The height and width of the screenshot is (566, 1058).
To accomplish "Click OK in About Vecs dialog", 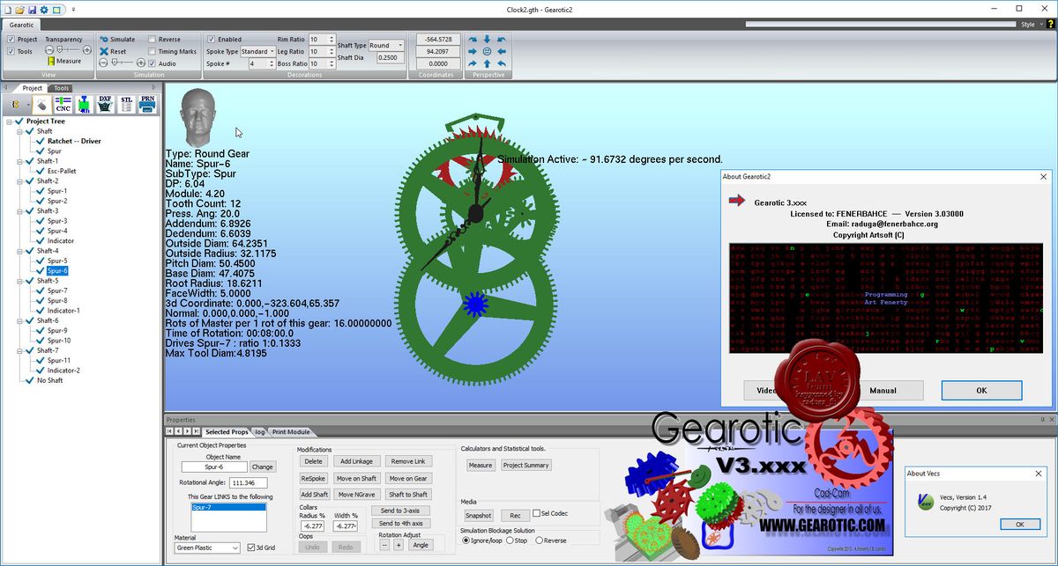I will [1020, 524].
